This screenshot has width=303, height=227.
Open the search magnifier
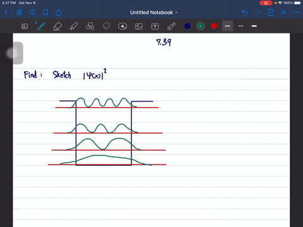[32, 13]
